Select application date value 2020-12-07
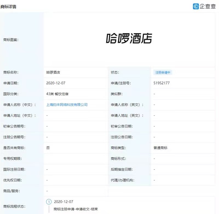This screenshot has width=219, height=214. [56, 83]
